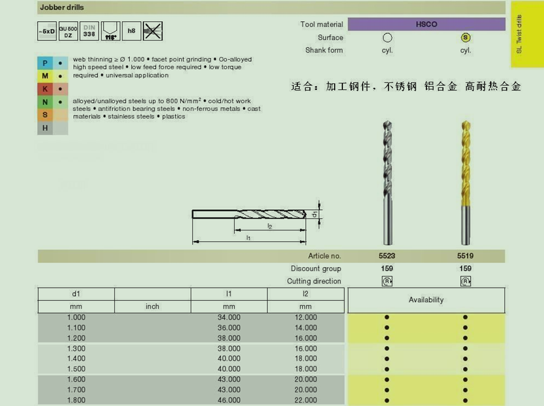Click the uncoated surface circle symbol
544x406 pixels.
click(x=387, y=37)
